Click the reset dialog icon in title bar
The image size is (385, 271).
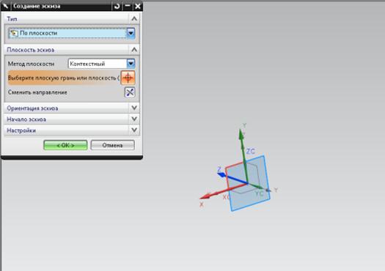117,6
